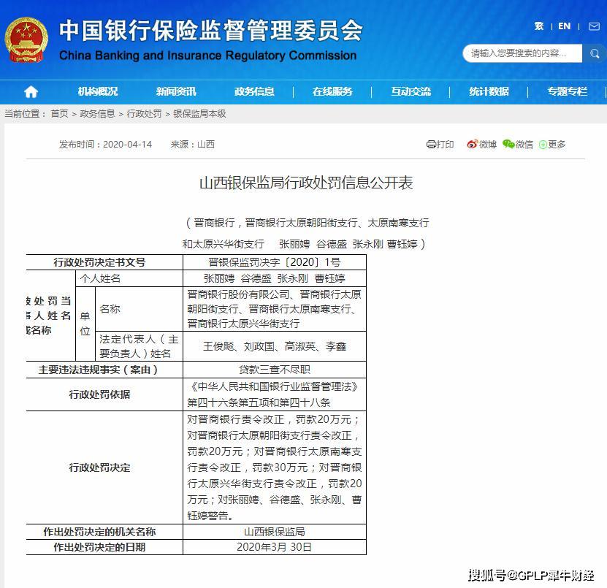Click the penalty decision text cell

pyautogui.click(x=275, y=467)
